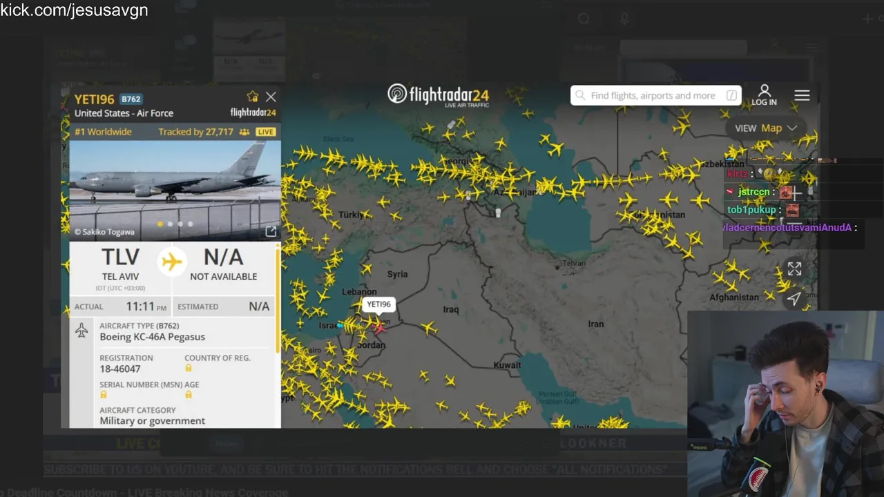Click the slash shortcut key hint in search
Screen dimensions: 884x497
point(731,95)
